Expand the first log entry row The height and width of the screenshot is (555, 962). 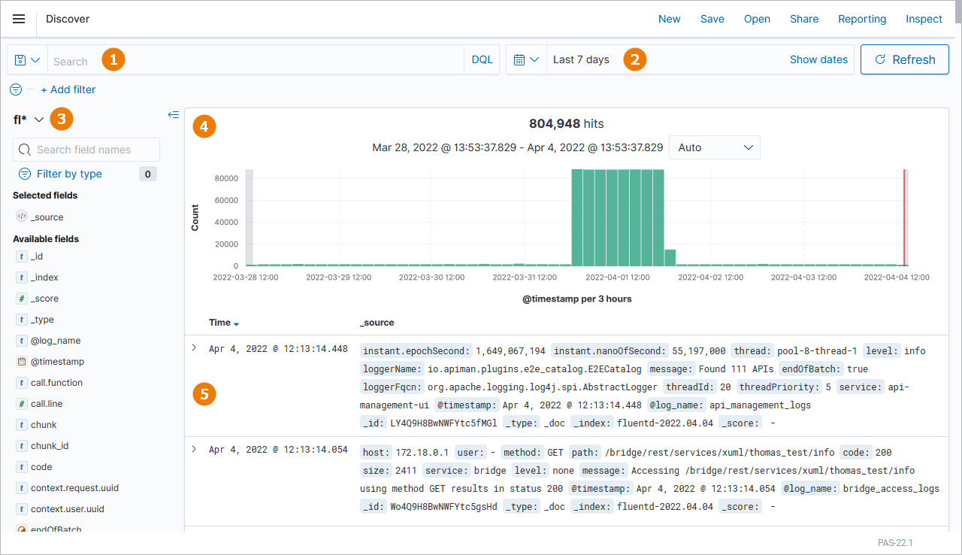click(x=194, y=348)
